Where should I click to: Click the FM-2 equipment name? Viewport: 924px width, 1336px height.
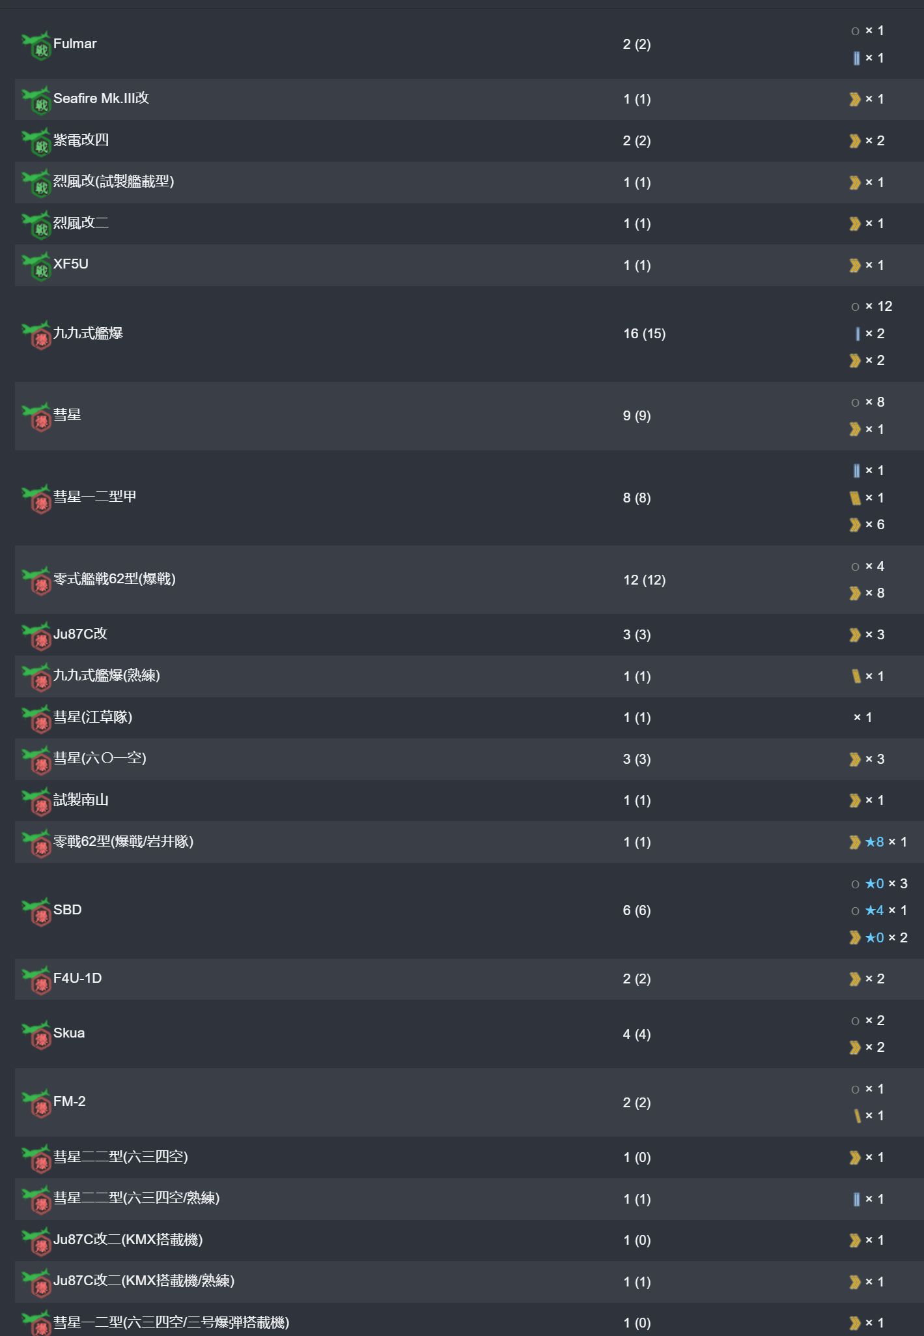click(70, 1101)
